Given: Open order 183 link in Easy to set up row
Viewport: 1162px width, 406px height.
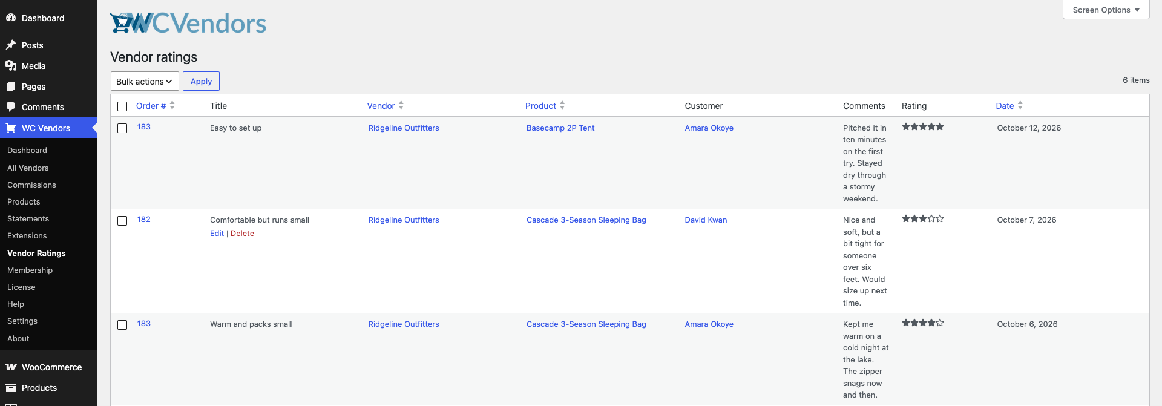Looking at the screenshot, I should tap(144, 126).
